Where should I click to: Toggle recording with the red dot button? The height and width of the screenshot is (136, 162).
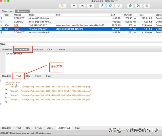pyautogui.click(x=74, y=6)
